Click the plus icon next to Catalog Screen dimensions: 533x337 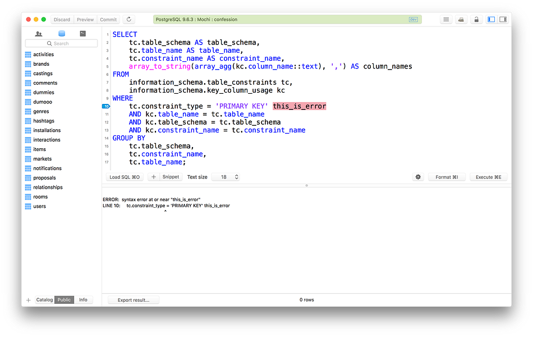[29, 300]
